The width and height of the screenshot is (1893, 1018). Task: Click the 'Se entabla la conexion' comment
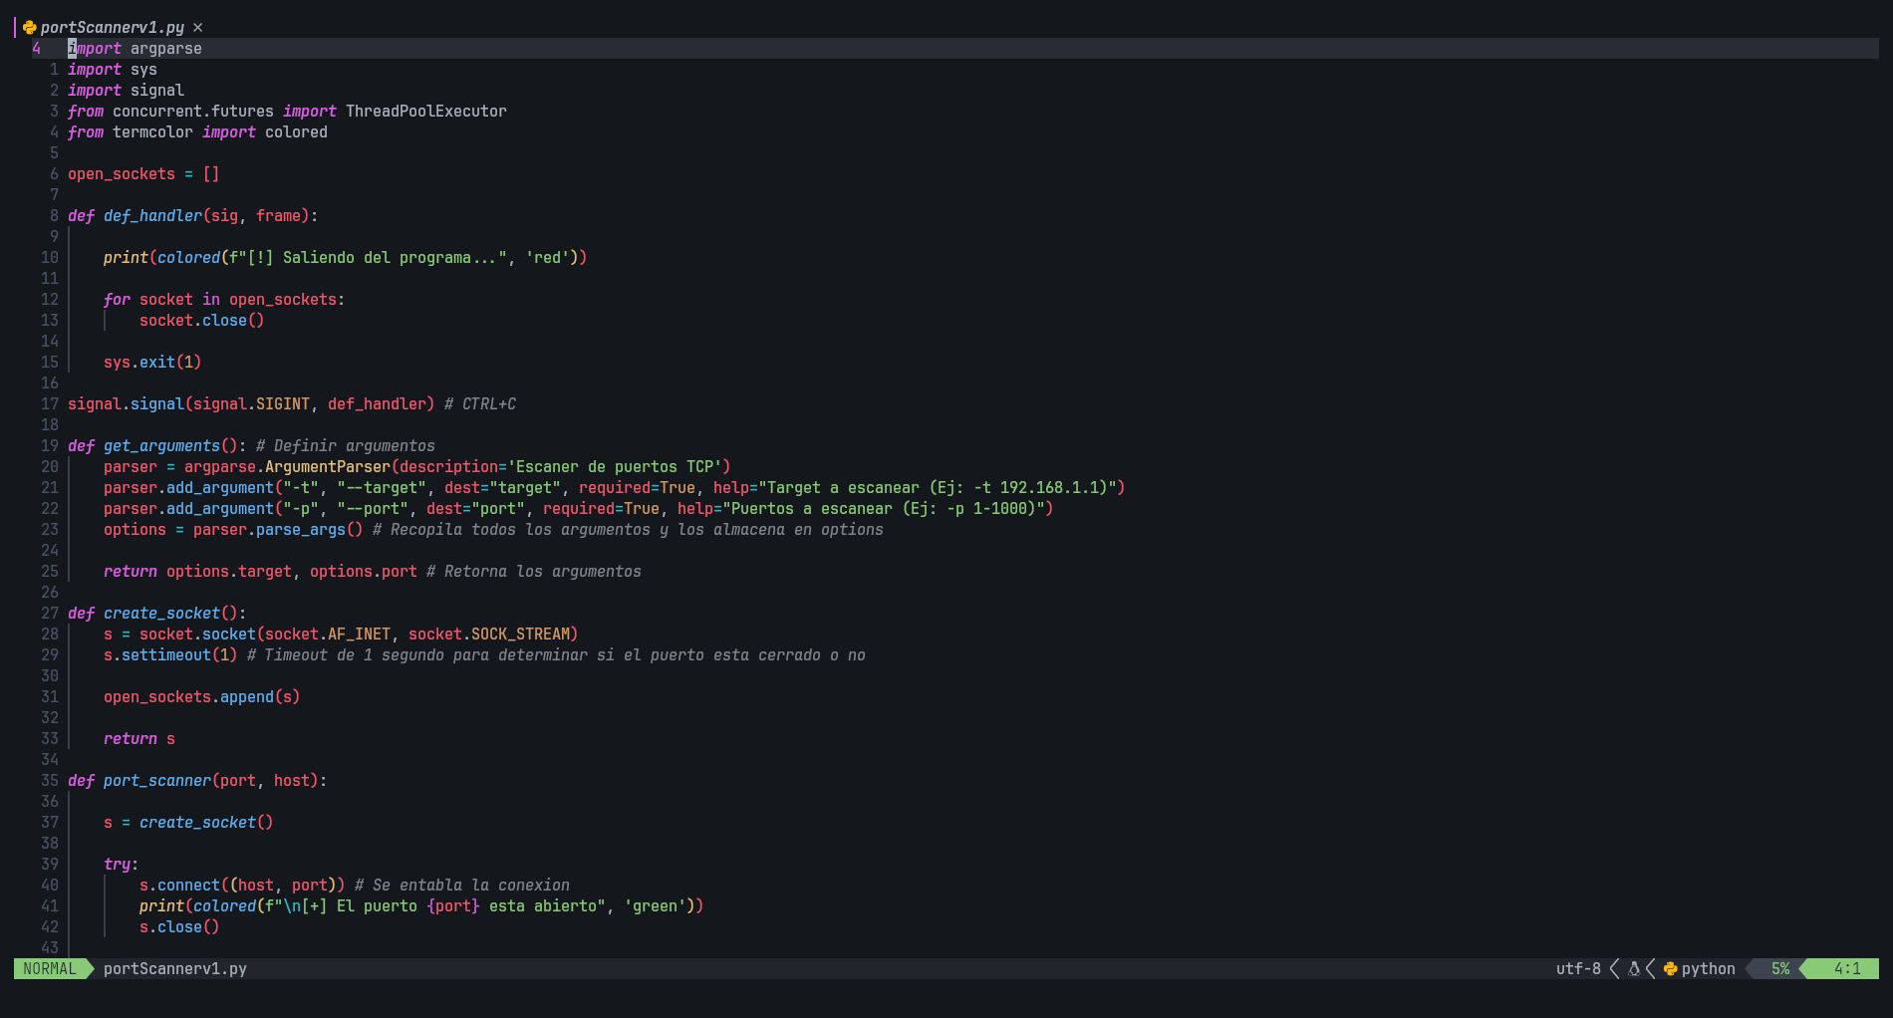[x=462, y=885]
